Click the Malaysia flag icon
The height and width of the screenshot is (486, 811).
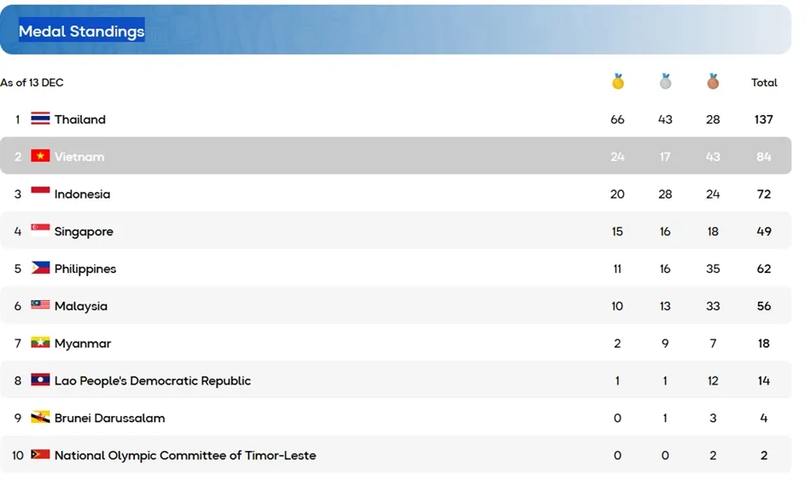click(40, 305)
